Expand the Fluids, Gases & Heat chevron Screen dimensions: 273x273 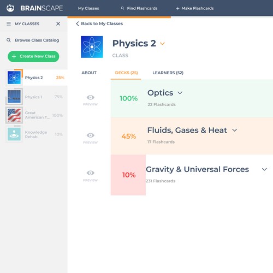point(235,130)
